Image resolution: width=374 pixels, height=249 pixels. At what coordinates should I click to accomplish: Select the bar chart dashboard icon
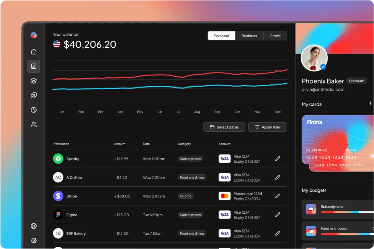(x=34, y=66)
